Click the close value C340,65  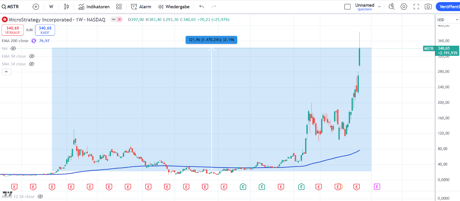tap(188, 20)
